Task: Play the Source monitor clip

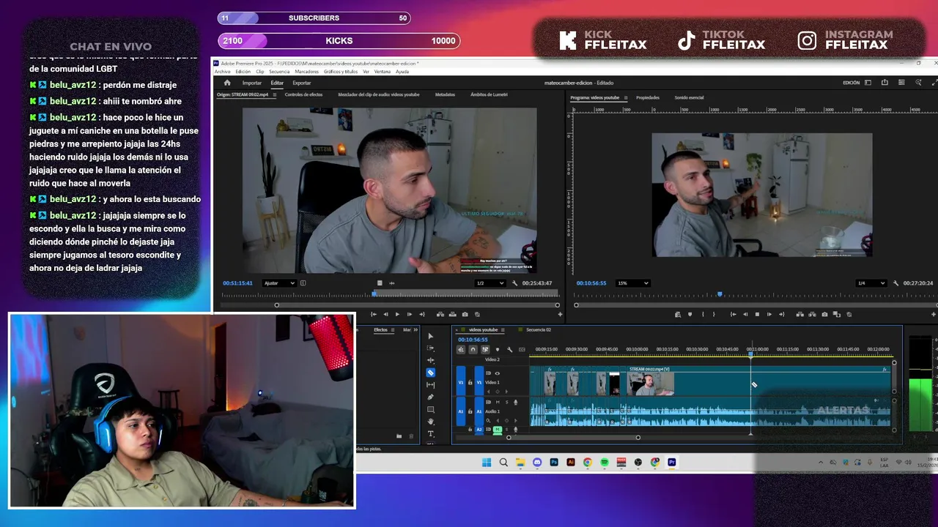Action: click(397, 315)
